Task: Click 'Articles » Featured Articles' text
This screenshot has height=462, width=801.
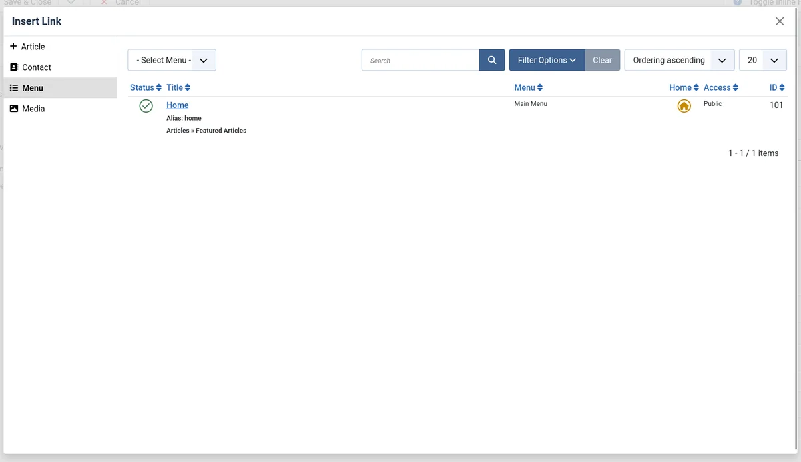Action: coord(206,131)
